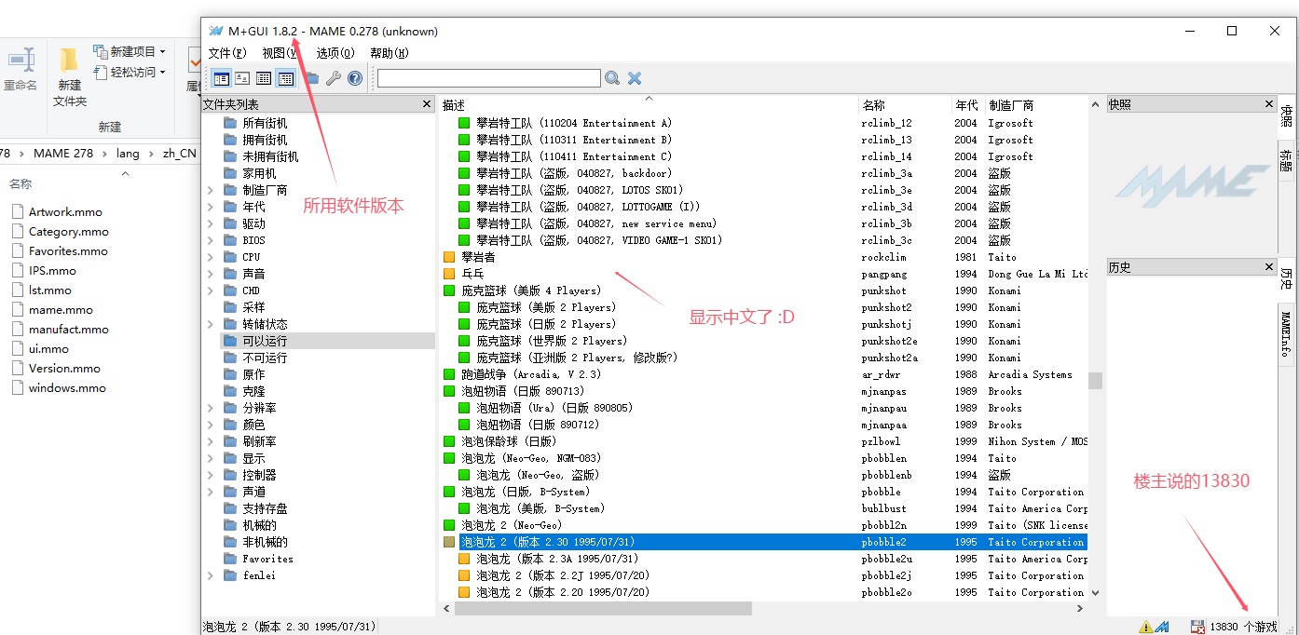Image resolution: width=1299 pixels, height=635 pixels.
Task: Open help via blue question mark icon
Action: pos(355,78)
